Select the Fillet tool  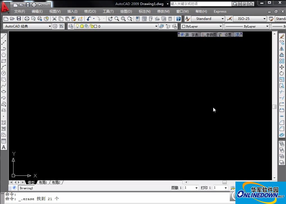[x=282, y=129]
